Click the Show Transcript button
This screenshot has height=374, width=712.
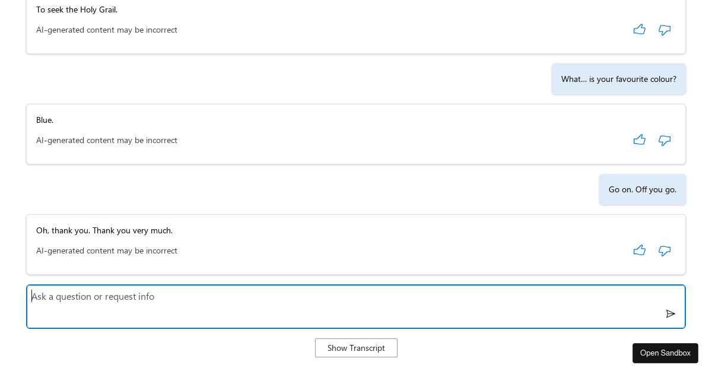(x=356, y=348)
